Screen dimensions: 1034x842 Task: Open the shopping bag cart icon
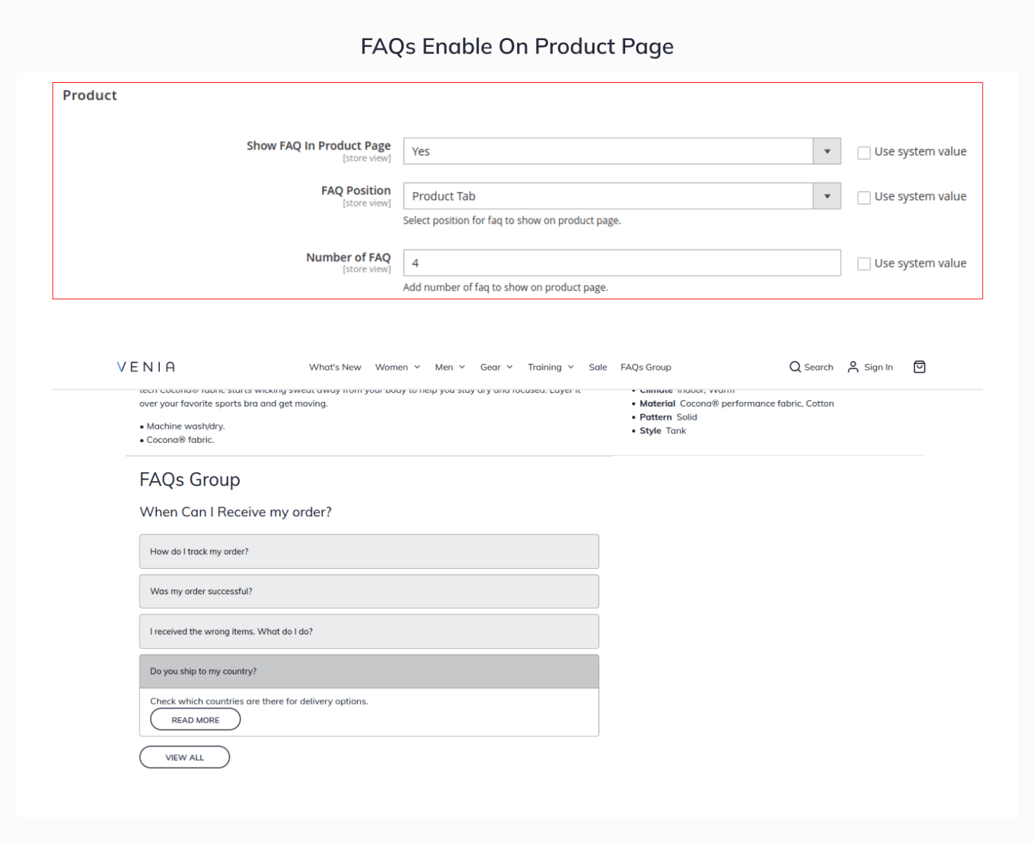[x=920, y=367]
